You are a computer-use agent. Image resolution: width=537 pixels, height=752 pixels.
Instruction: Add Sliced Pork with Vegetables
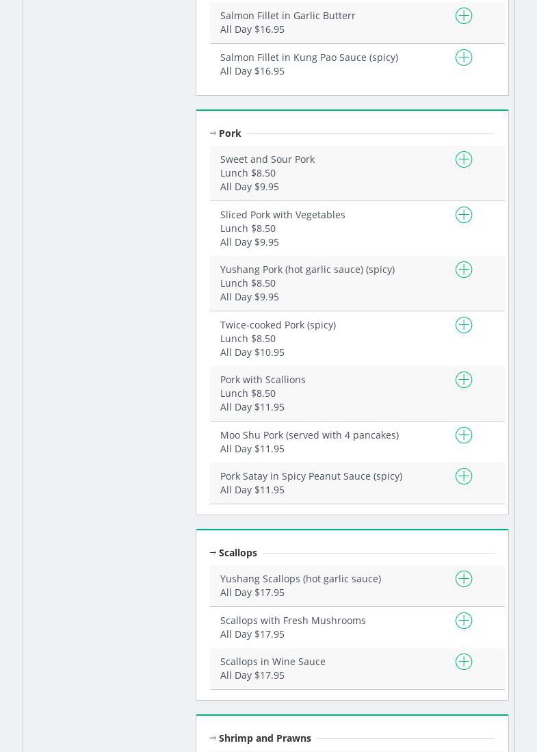(464, 215)
